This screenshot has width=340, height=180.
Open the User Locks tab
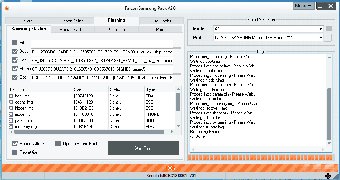pyautogui.click(x=161, y=21)
